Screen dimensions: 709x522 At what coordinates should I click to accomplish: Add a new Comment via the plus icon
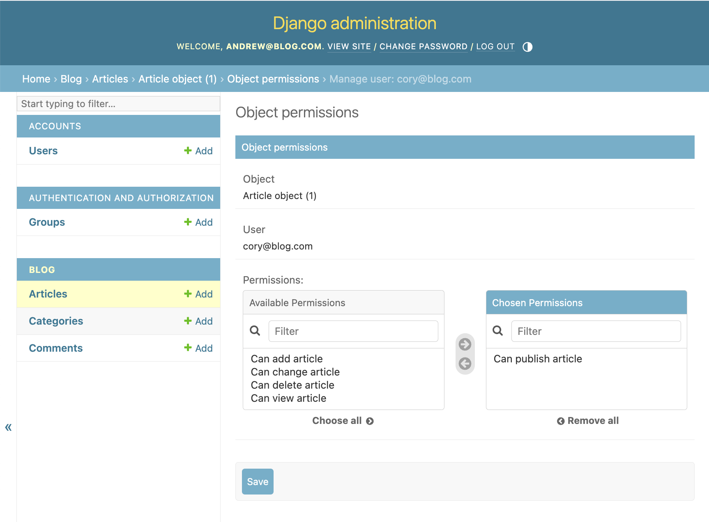[198, 348]
